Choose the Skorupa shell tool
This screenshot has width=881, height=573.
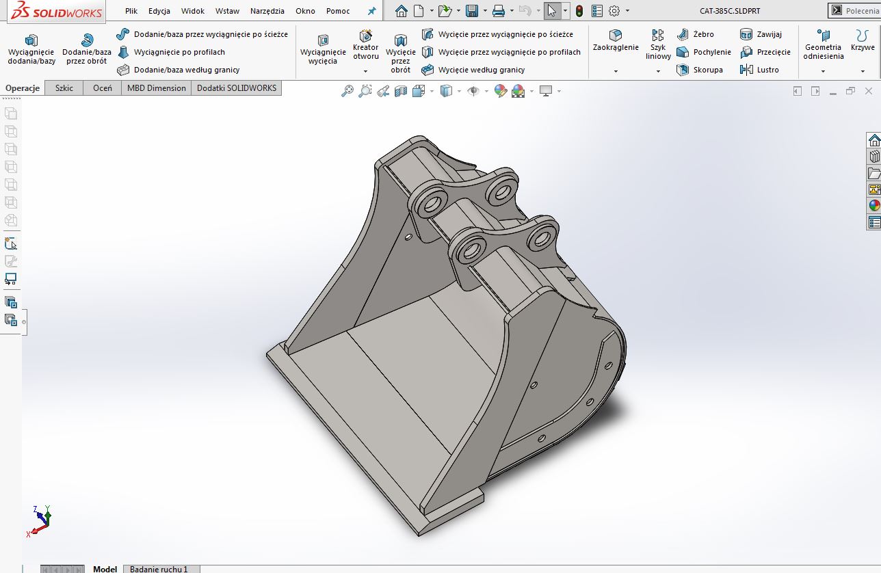tap(699, 70)
